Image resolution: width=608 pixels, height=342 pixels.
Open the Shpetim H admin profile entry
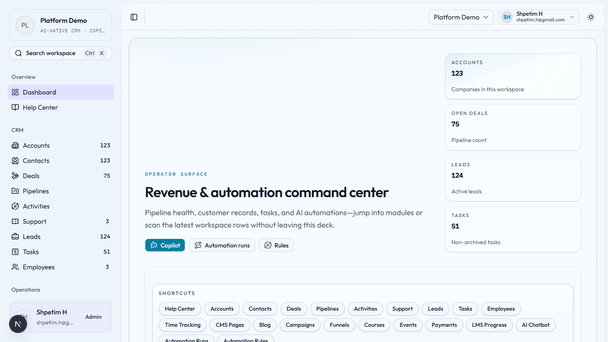(60, 317)
